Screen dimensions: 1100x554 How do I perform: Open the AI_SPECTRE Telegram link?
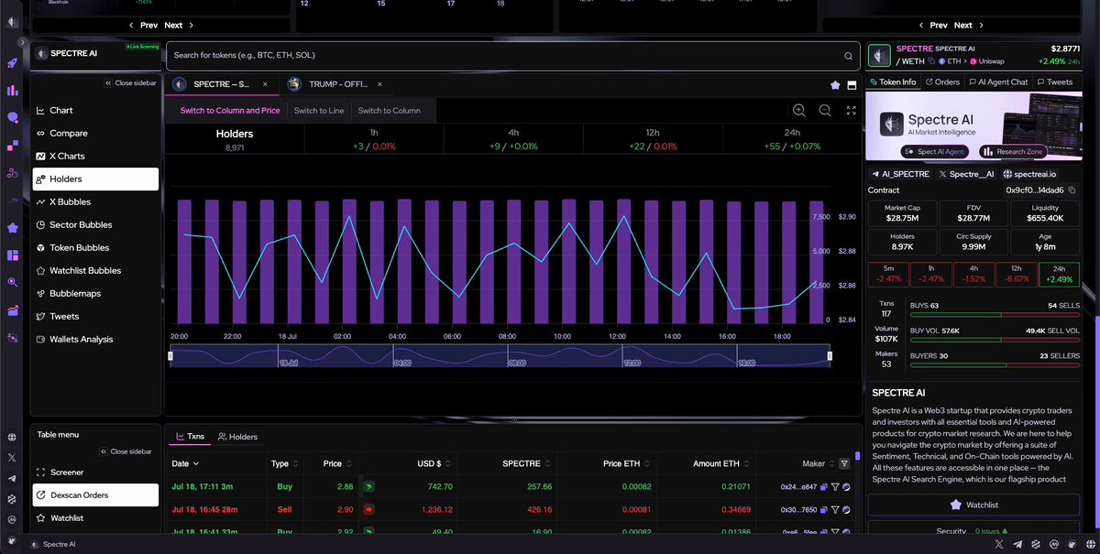[899, 174]
